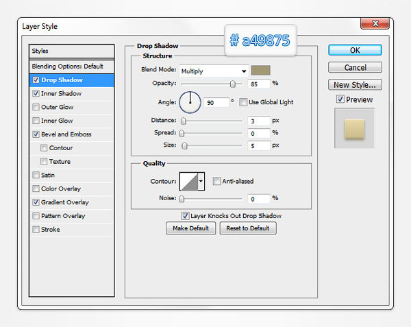Tick the Texture sub-option checkbox
This screenshot has height=327, width=411.
44,161
